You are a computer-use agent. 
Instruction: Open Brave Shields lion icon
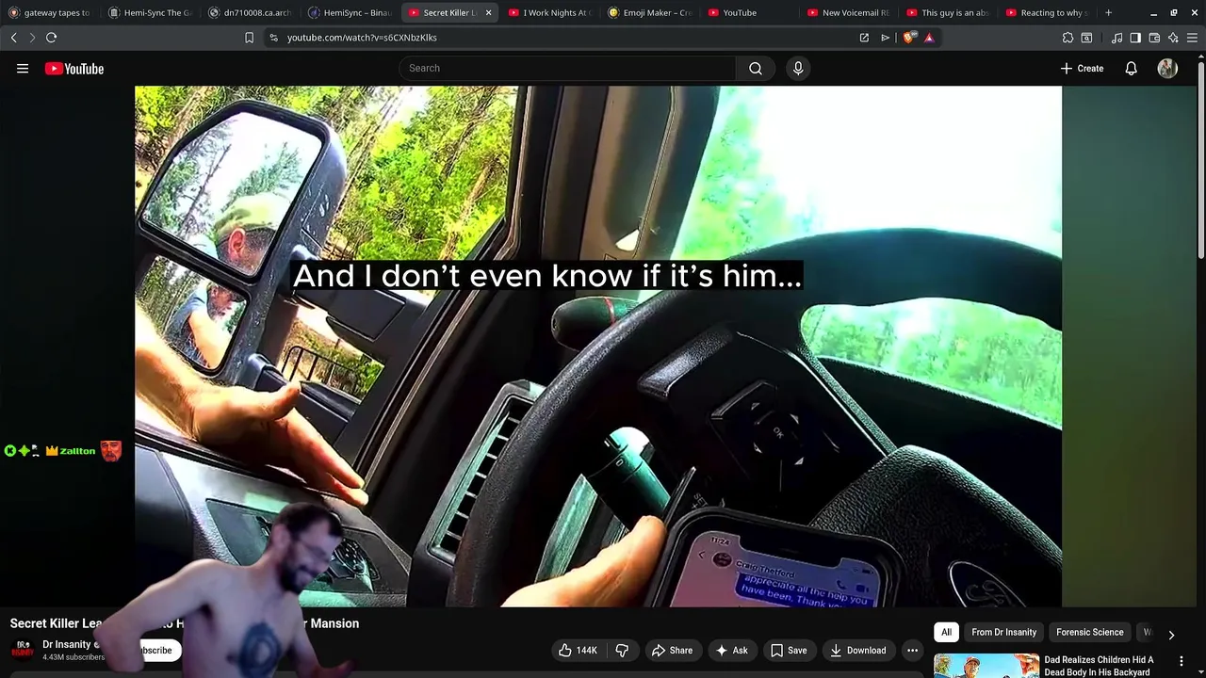pos(908,38)
